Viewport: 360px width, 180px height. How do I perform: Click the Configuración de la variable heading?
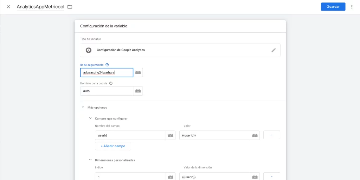point(104,26)
